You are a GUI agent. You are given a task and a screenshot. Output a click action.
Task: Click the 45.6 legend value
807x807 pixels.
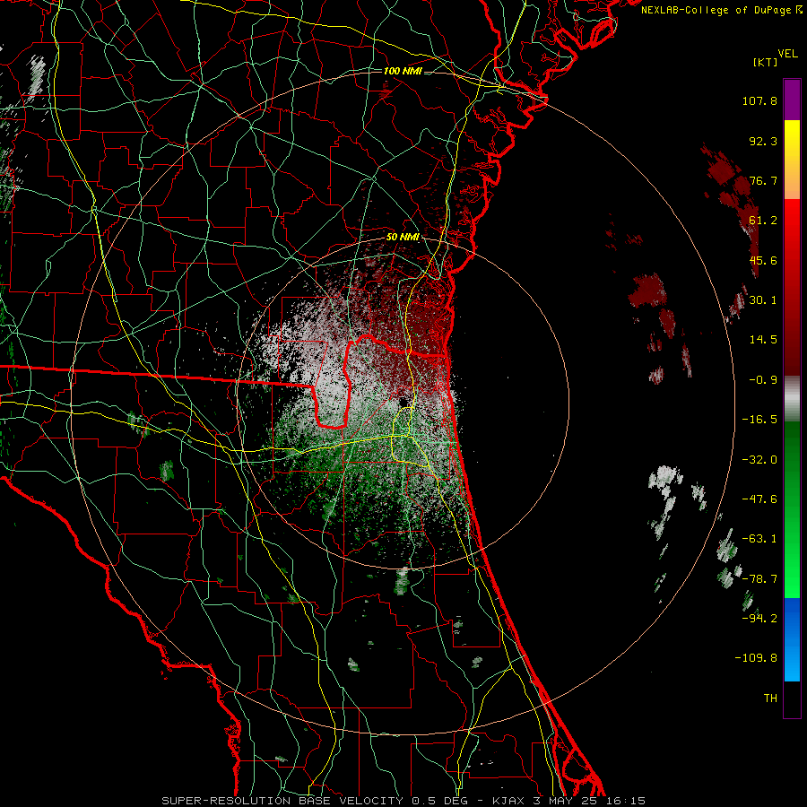(763, 260)
